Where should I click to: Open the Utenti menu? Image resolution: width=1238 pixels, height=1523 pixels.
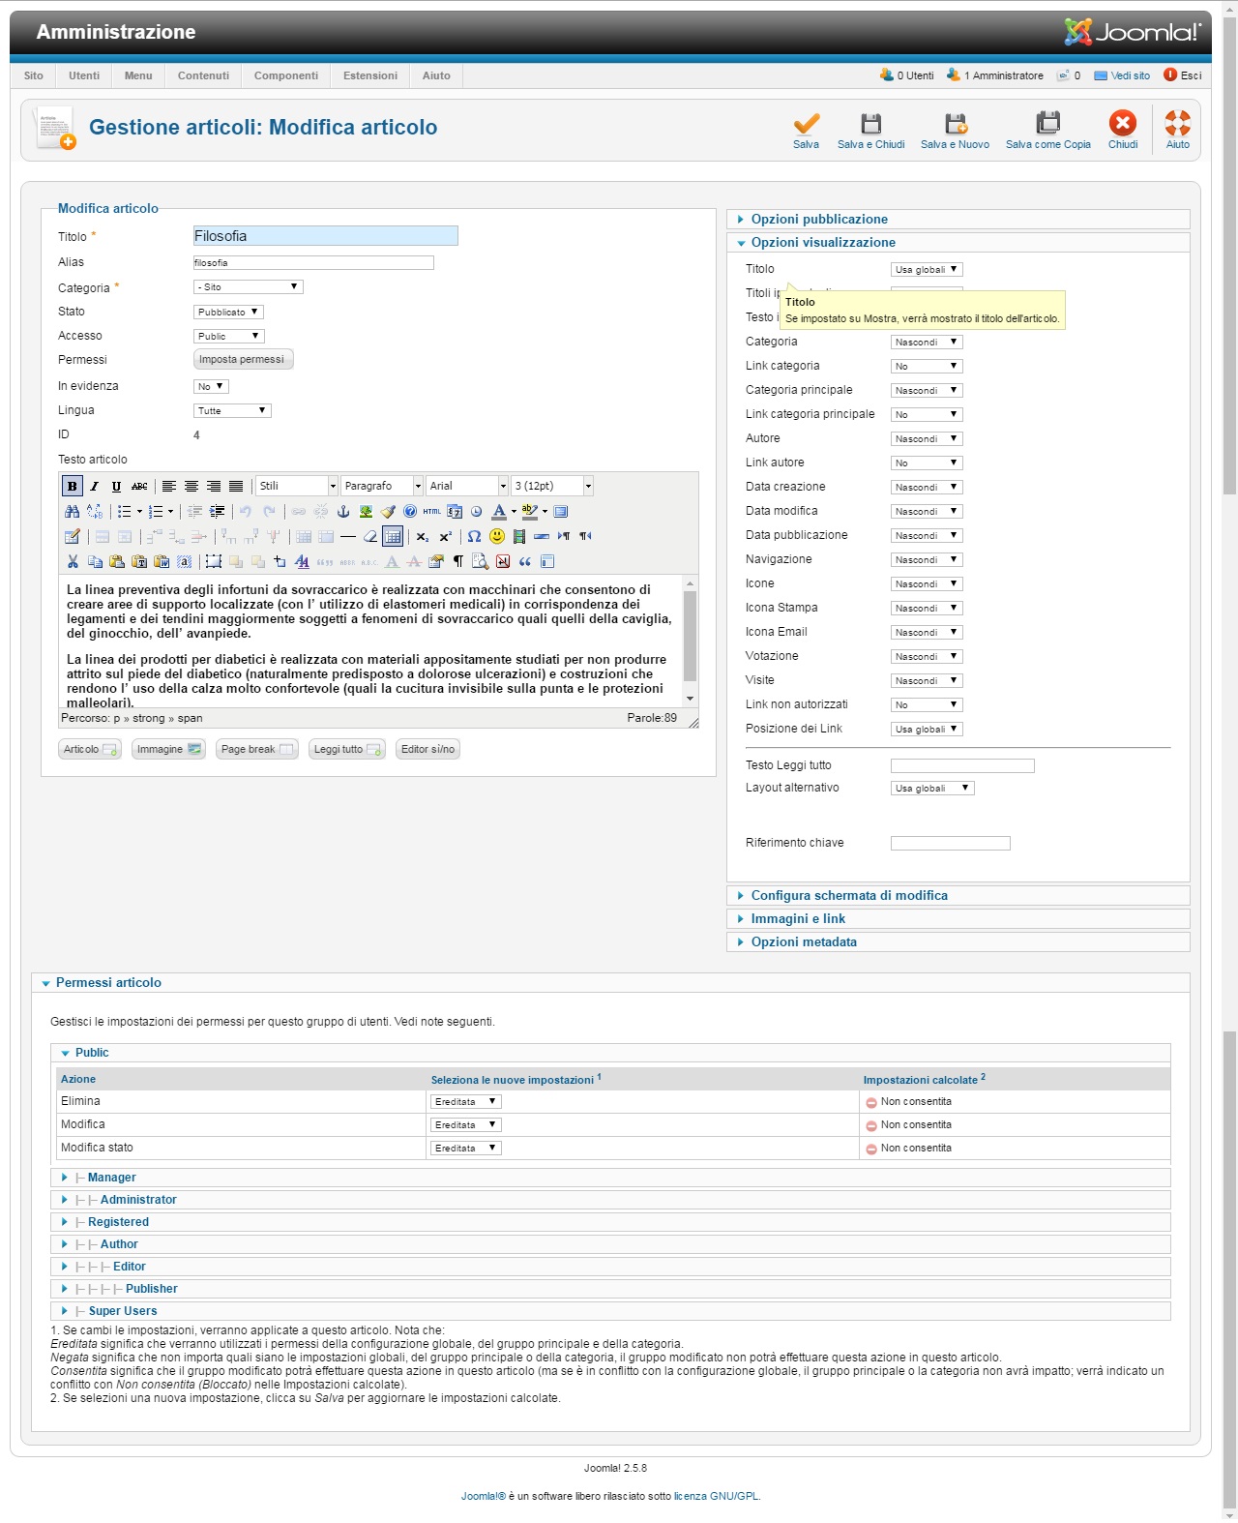(84, 75)
